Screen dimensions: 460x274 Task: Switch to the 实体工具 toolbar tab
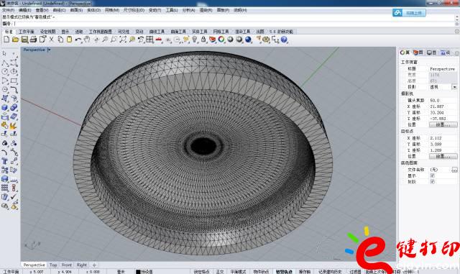[200, 32]
